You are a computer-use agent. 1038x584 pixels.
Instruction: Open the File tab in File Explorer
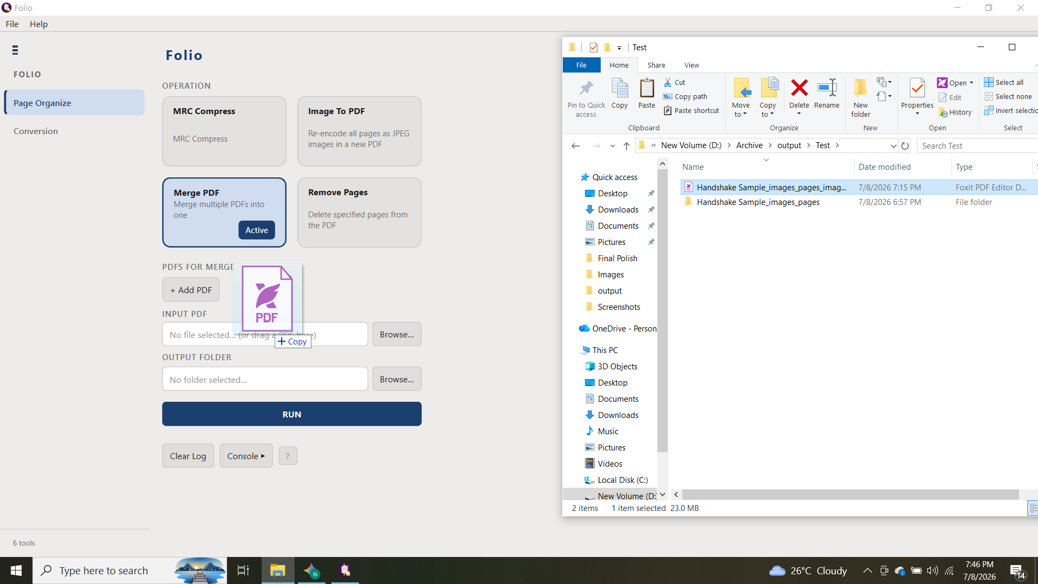(x=581, y=65)
